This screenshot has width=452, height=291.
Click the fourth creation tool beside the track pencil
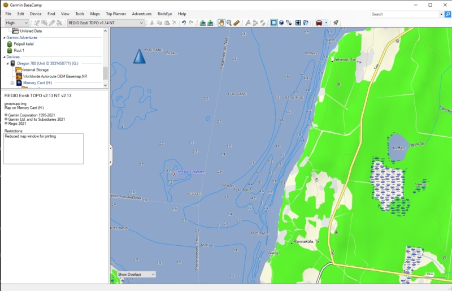pos(59,23)
